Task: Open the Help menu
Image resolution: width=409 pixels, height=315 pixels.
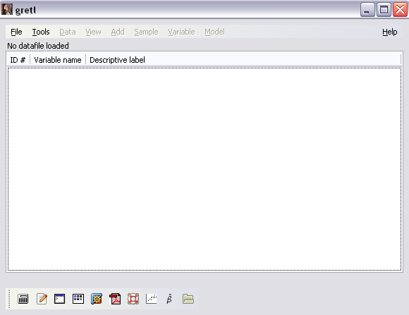Action: (390, 32)
